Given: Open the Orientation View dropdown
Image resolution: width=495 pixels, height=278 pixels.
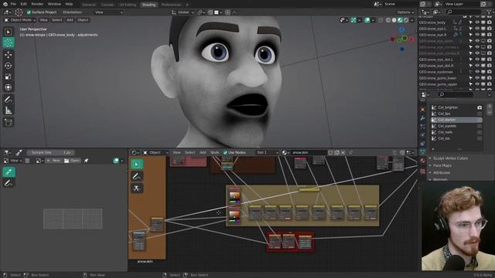Looking at the screenshot, I should click(x=108, y=12).
